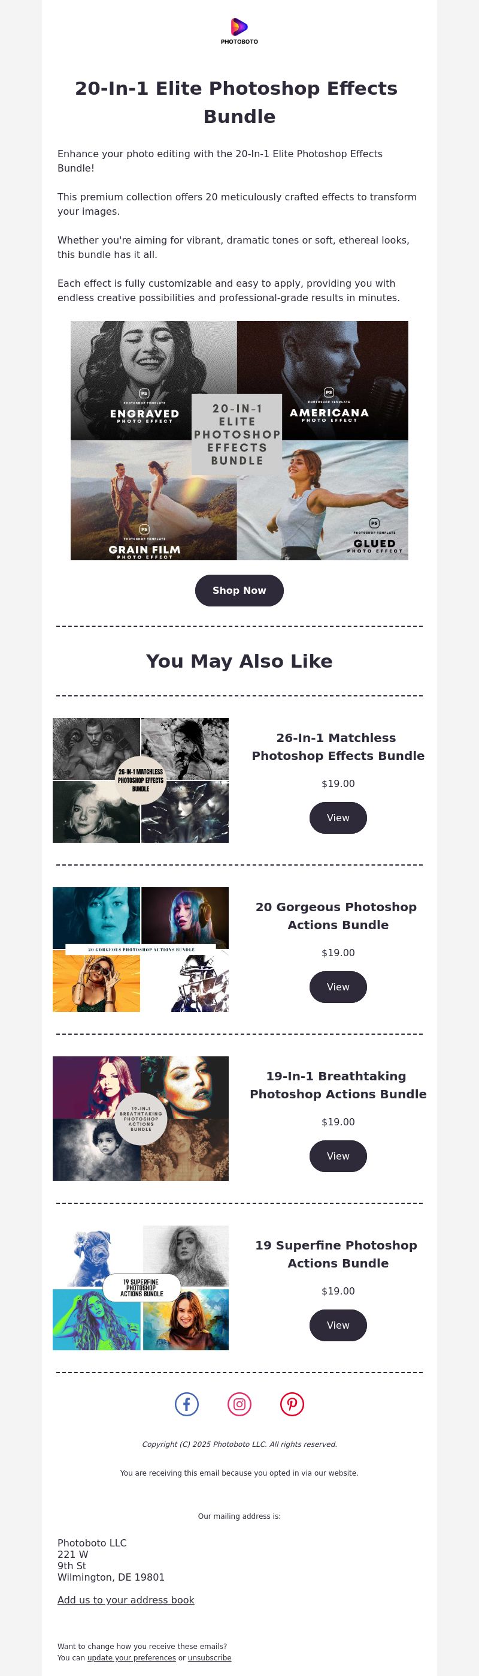Open the 19 Superfine bundle thumbnail
The image size is (479, 1676).
point(141,1287)
